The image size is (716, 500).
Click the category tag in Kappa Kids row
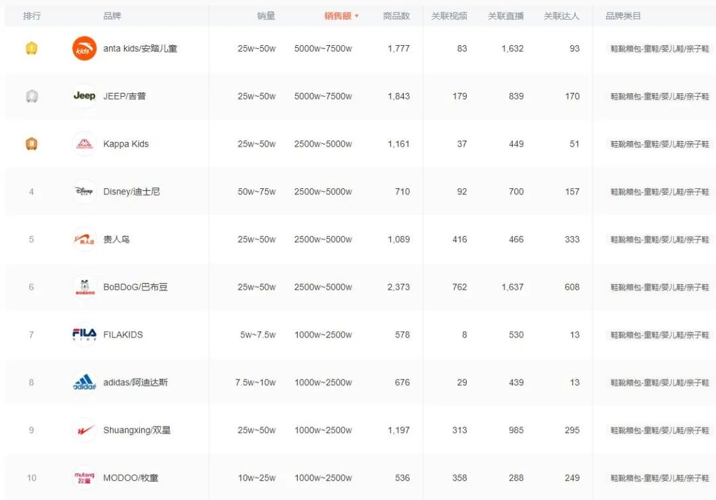click(660, 144)
